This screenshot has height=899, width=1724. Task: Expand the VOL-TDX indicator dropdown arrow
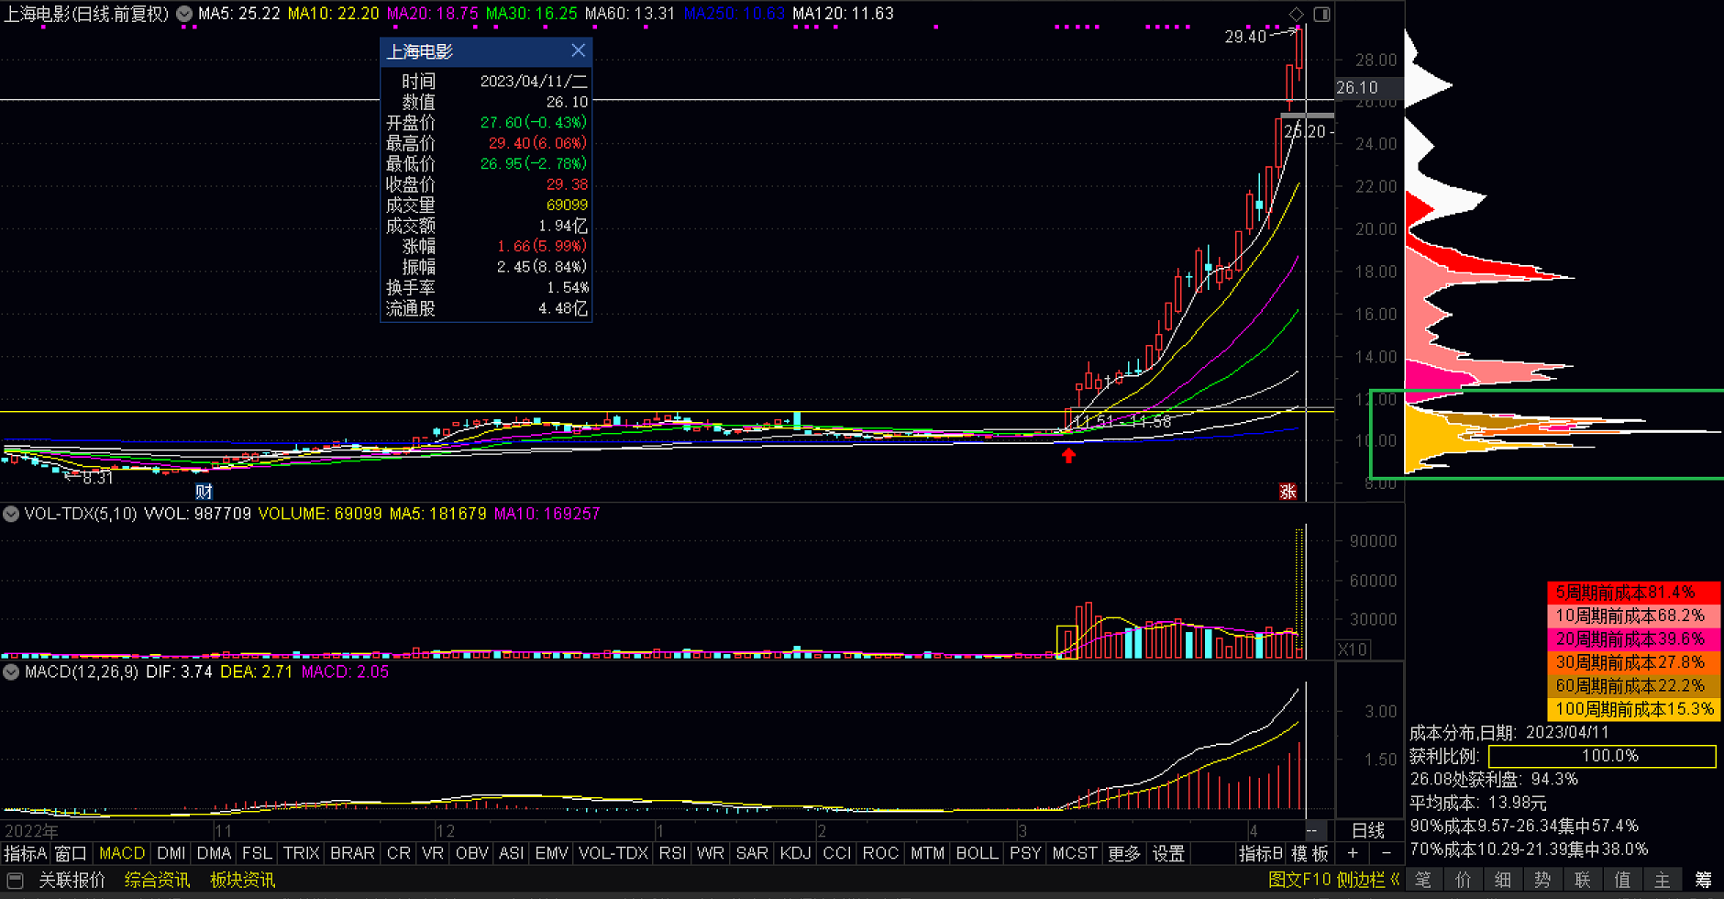coord(11,514)
